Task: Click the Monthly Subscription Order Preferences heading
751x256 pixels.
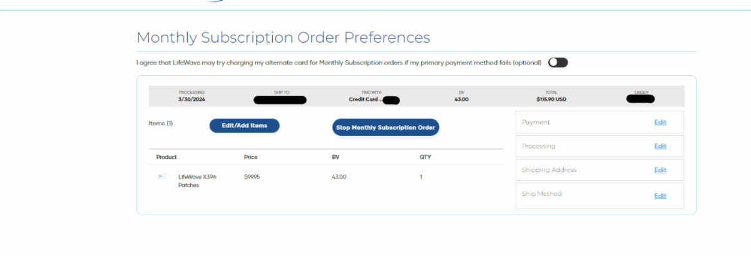Action: (x=284, y=38)
